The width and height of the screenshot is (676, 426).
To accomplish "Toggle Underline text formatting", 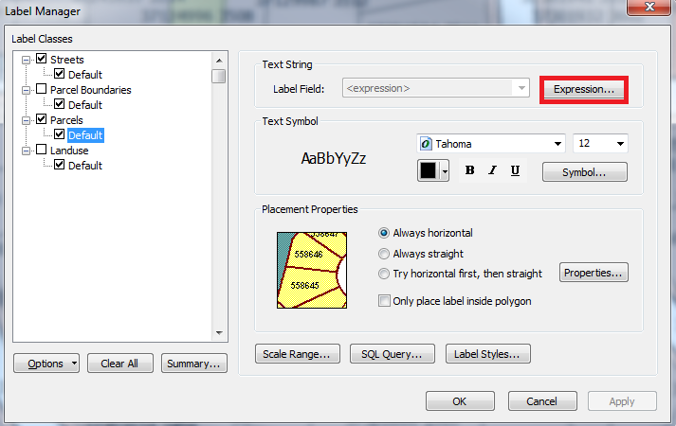I will (515, 170).
